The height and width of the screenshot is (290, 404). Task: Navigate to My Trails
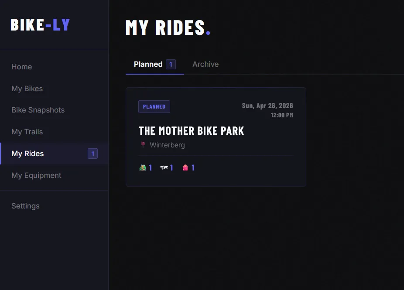pyautogui.click(x=27, y=132)
